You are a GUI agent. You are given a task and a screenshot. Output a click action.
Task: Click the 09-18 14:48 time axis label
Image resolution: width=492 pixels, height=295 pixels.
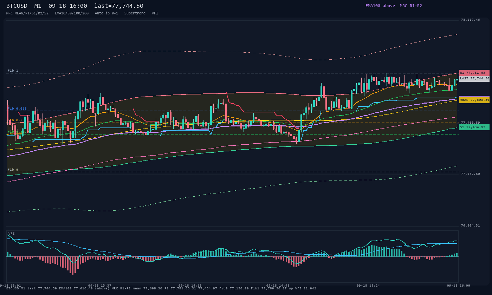coord(278,286)
